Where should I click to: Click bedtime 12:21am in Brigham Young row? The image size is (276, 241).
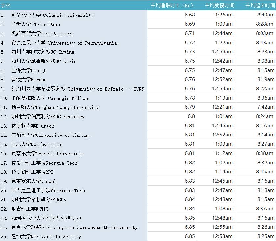pyautogui.click(x=222, y=107)
